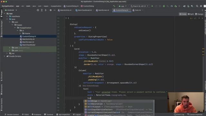
Task: Collapse the app module tree node
Action: (x=5, y=14)
